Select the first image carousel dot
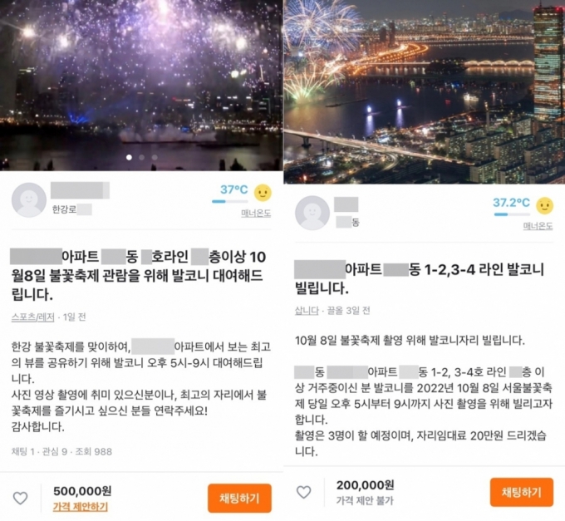The height and width of the screenshot is (521, 565). tap(129, 157)
